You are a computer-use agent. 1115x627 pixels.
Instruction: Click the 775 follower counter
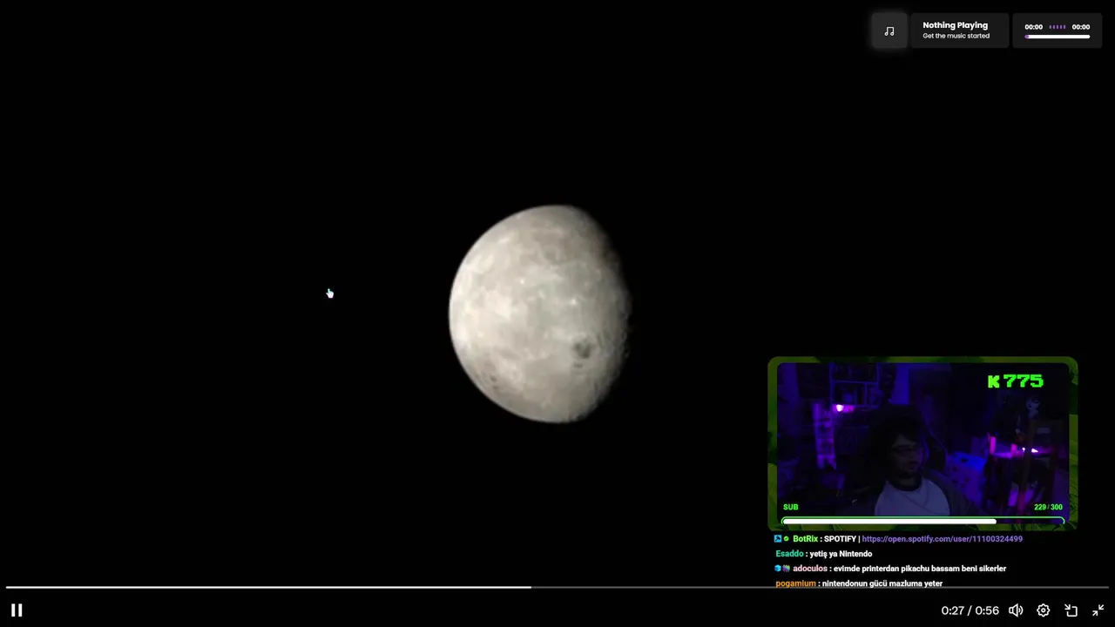pos(1015,381)
